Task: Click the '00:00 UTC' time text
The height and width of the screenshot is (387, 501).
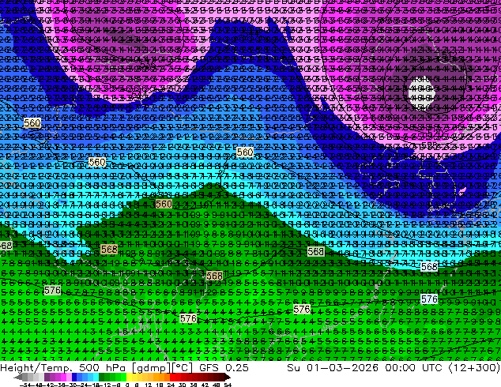Action: pos(413,368)
